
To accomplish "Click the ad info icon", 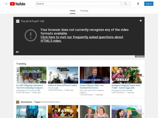I will (141, 20).
